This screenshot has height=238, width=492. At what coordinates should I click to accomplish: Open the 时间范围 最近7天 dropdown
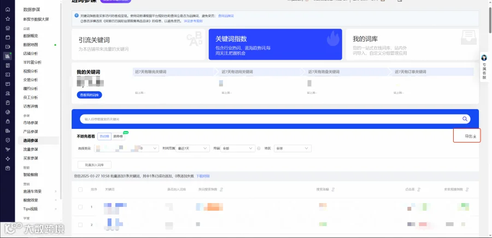(192, 148)
